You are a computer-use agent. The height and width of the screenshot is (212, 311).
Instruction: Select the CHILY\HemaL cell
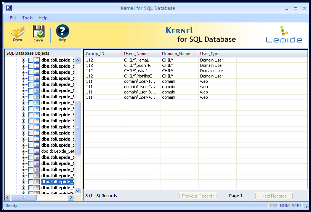(141, 60)
